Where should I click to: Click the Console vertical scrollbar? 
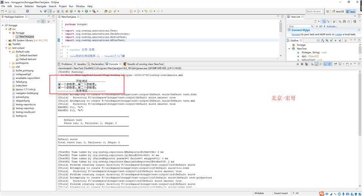(x=360, y=104)
